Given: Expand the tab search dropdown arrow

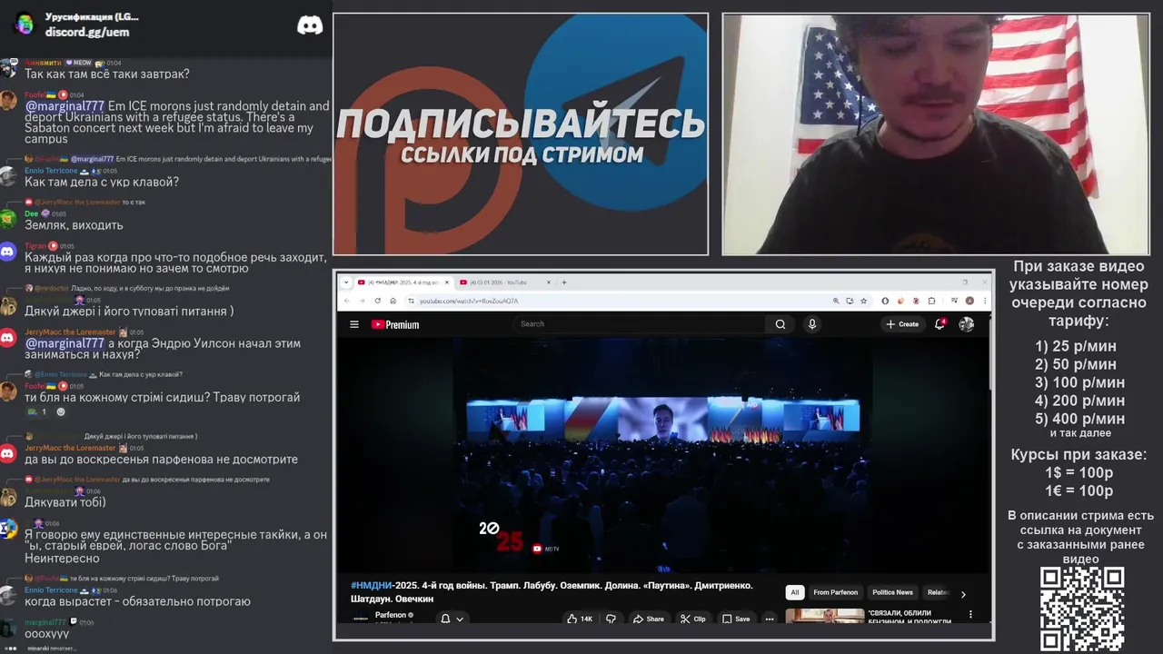Looking at the screenshot, I should tap(346, 282).
